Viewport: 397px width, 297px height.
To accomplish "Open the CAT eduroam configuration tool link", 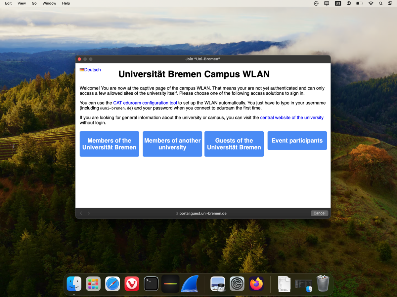I will click(x=145, y=103).
